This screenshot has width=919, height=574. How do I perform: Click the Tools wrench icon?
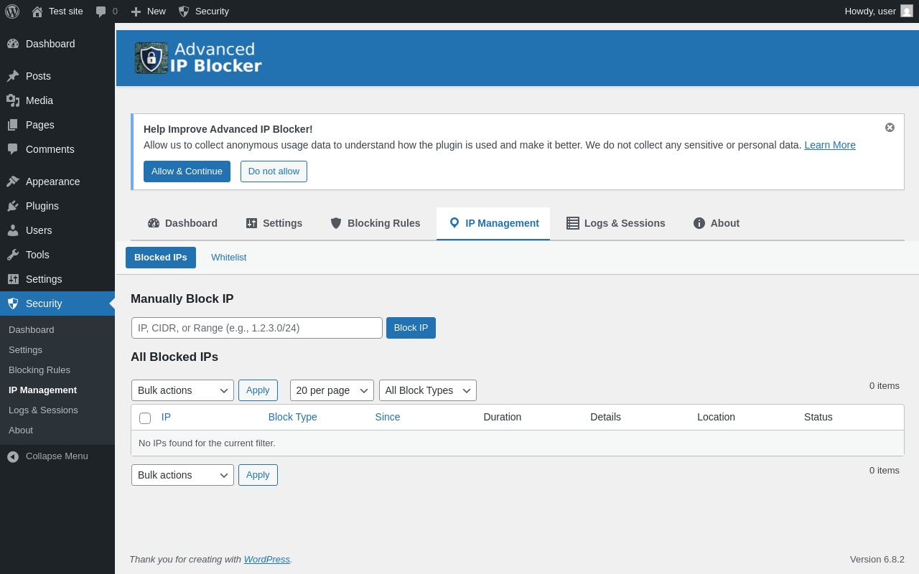pyautogui.click(x=13, y=255)
